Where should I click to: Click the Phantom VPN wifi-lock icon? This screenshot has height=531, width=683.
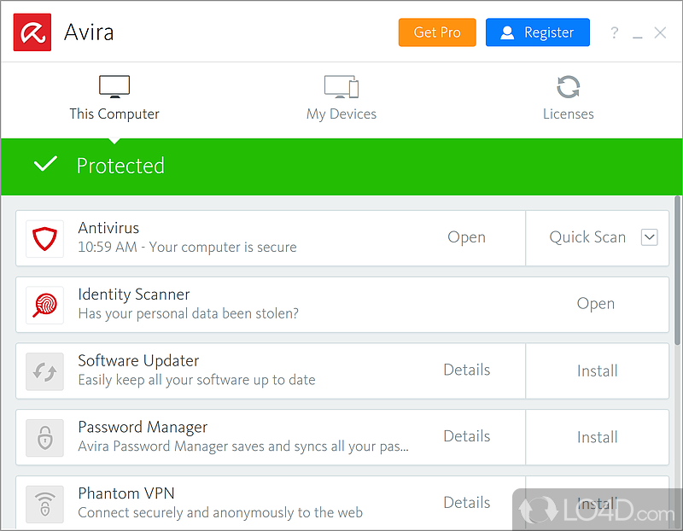coord(44,503)
